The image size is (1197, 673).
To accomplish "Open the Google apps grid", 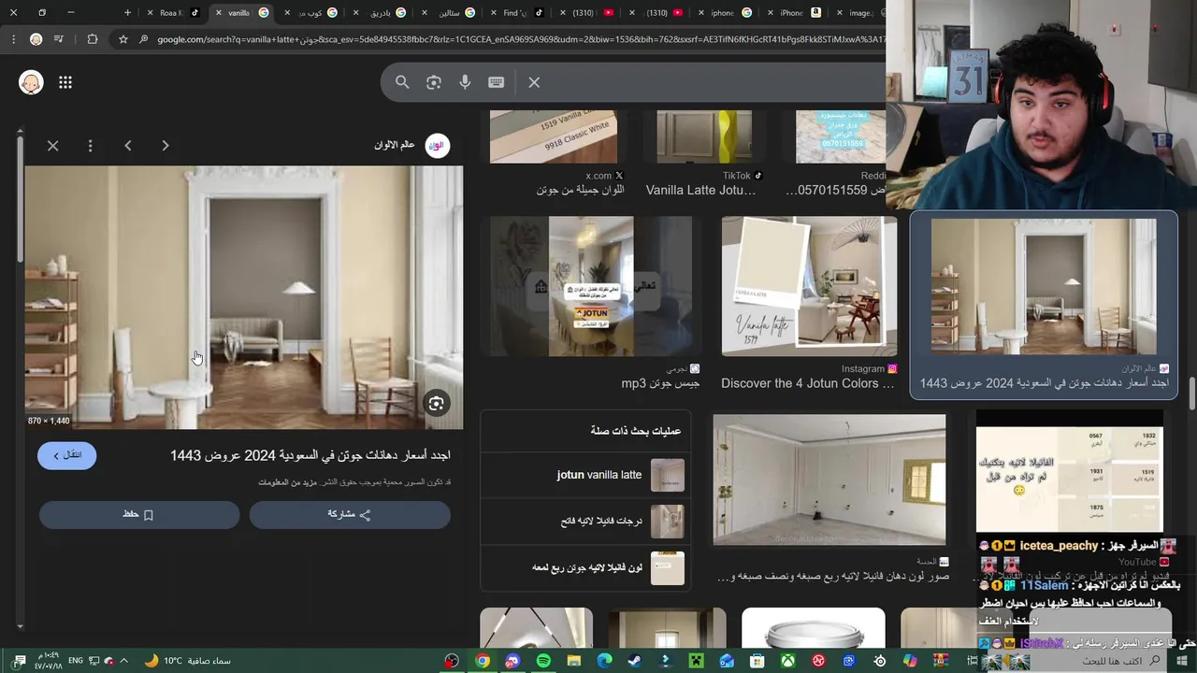I will click(65, 82).
